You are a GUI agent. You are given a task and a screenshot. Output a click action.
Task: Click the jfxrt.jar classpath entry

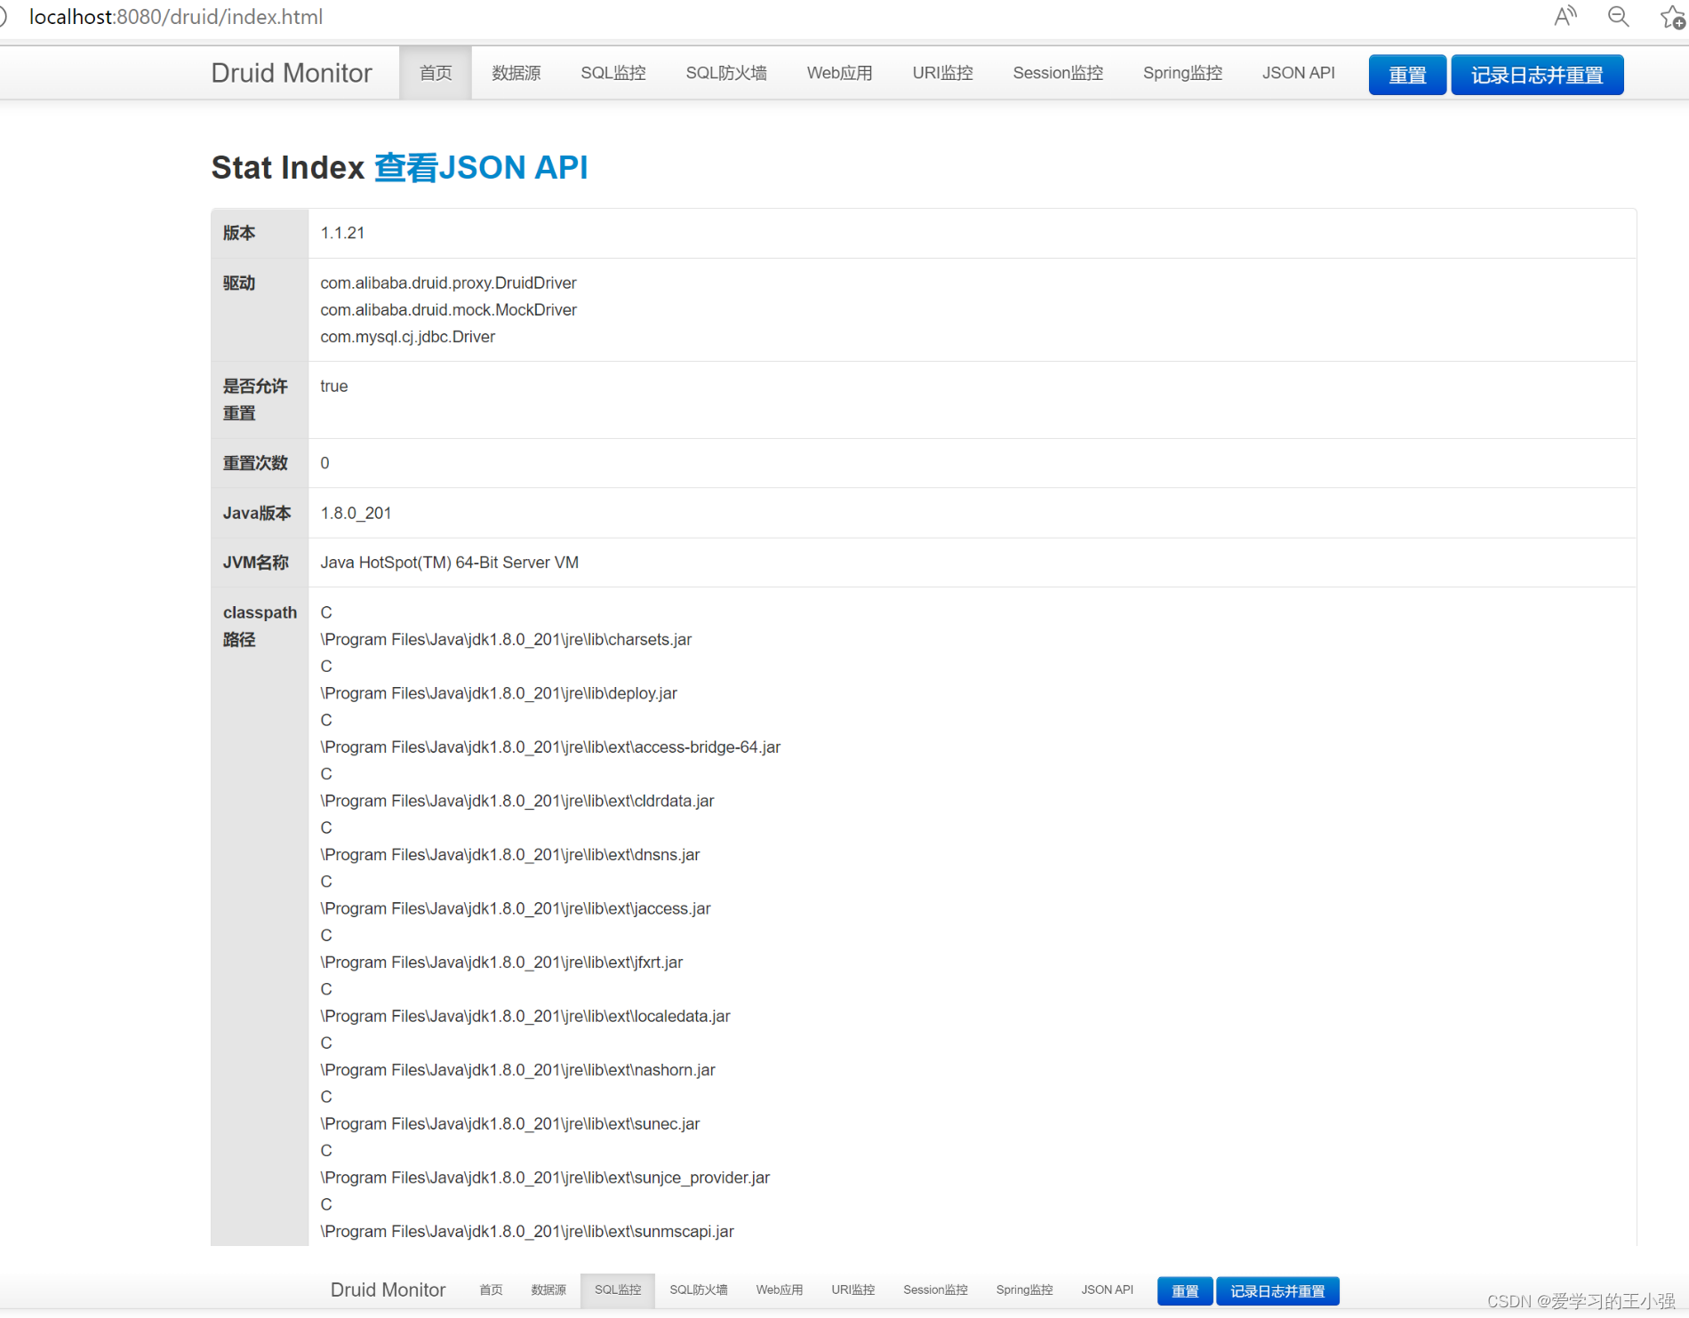point(501,963)
